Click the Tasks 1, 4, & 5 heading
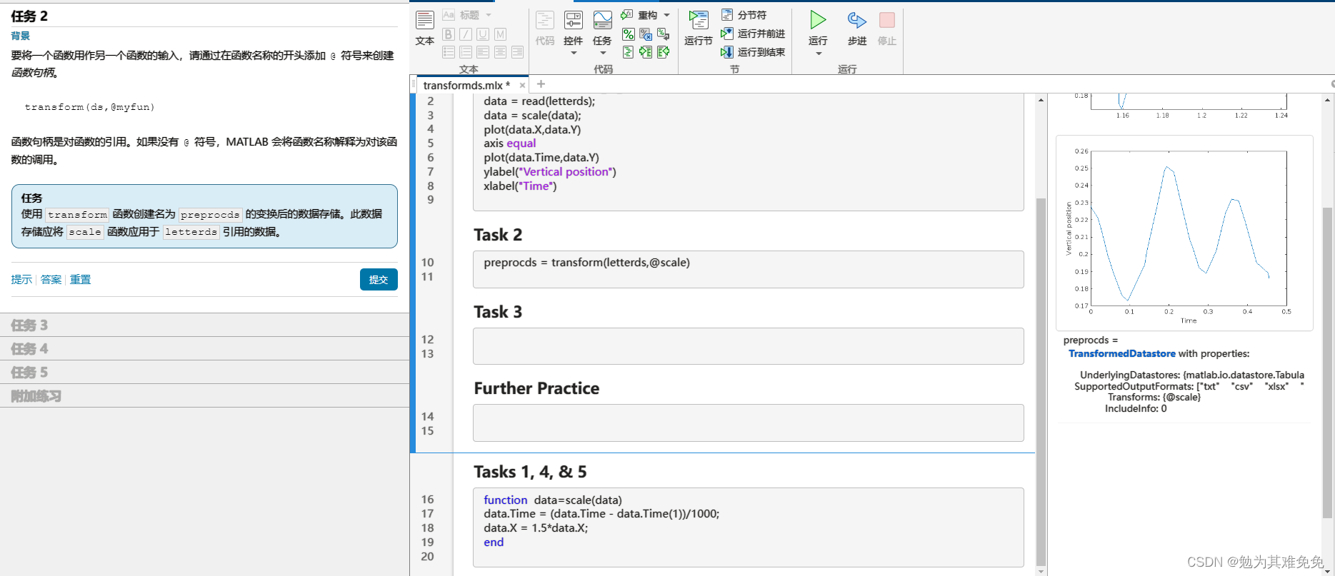 pyautogui.click(x=530, y=472)
